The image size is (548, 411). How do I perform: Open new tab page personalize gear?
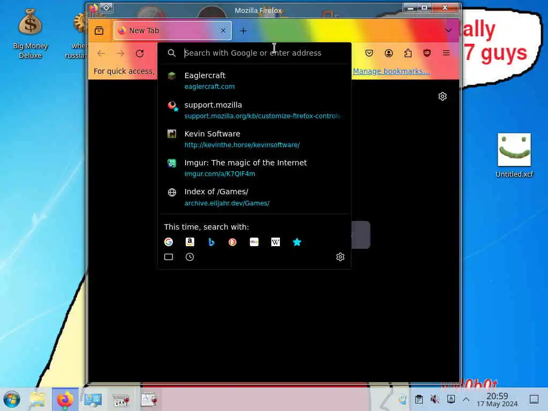[443, 96]
